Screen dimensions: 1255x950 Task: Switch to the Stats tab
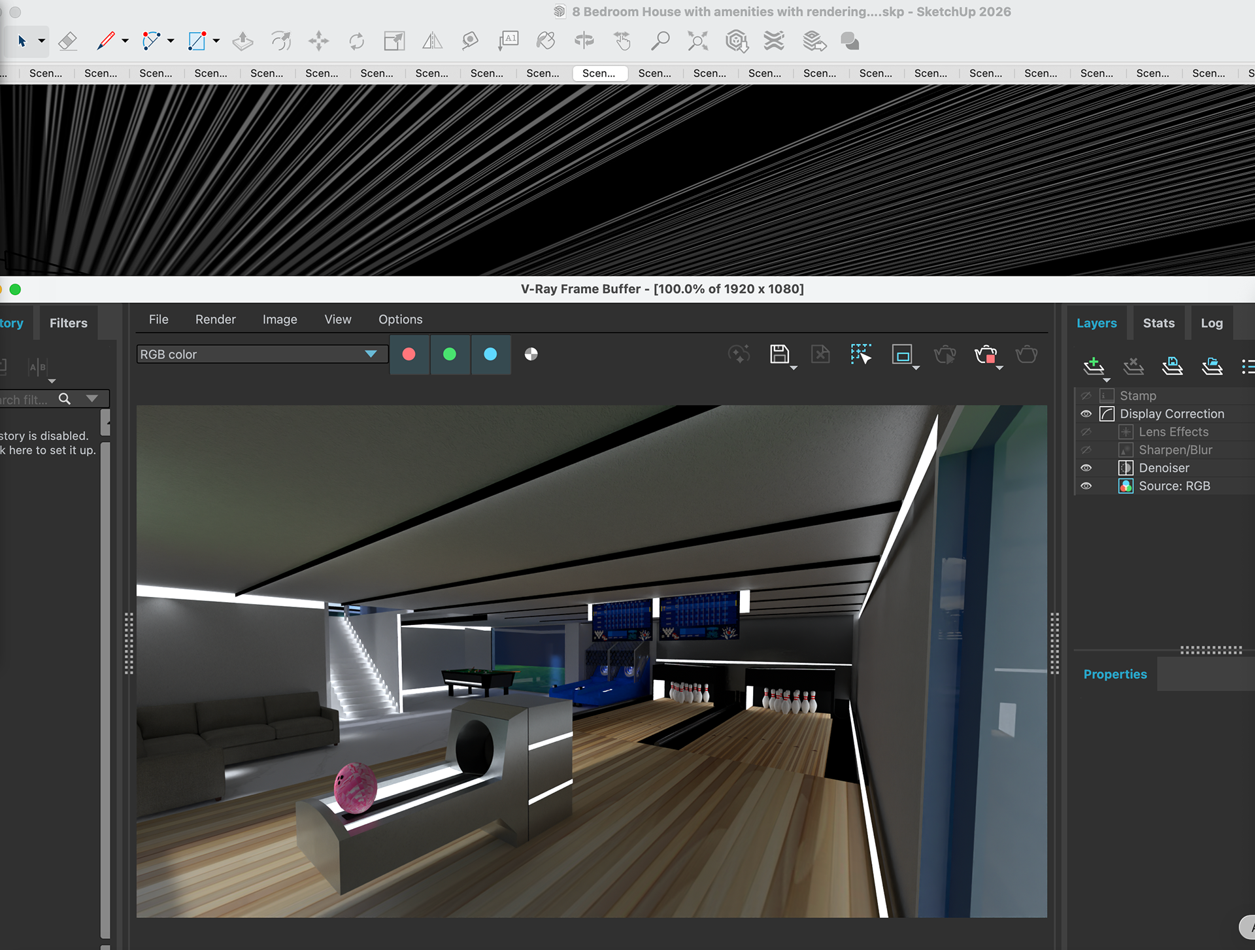[1158, 323]
